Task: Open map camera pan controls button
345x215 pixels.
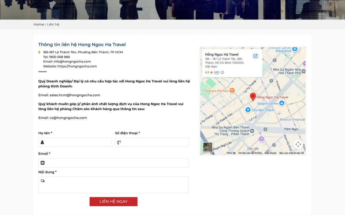Action: [x=298, y=144]
